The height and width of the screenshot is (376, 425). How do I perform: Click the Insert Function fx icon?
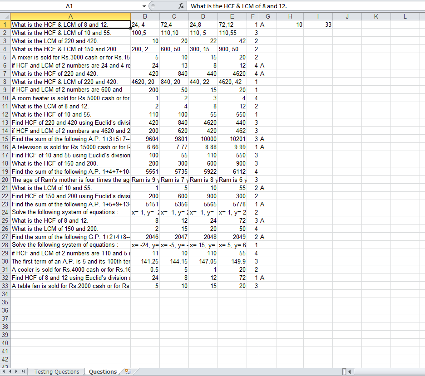[181, 6]
